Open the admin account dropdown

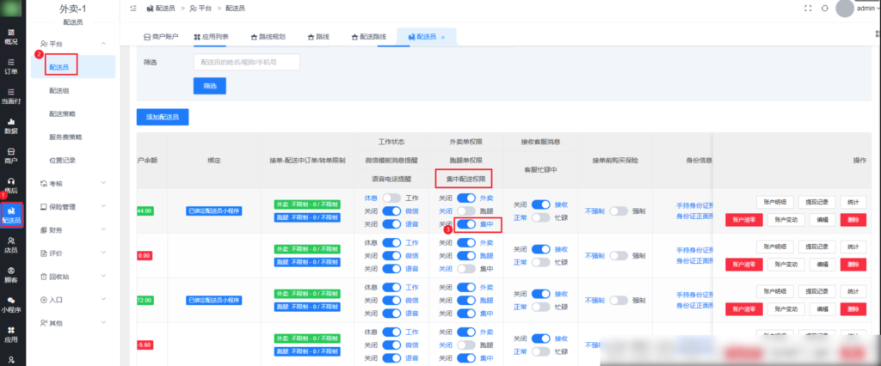click(x=867, y=9)
